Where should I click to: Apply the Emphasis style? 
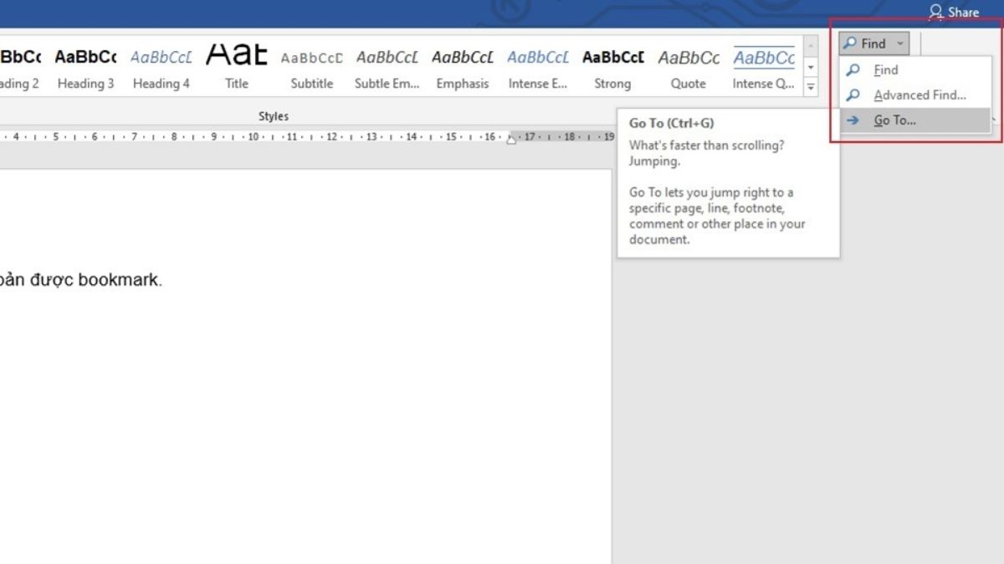[x=463, y=69]
